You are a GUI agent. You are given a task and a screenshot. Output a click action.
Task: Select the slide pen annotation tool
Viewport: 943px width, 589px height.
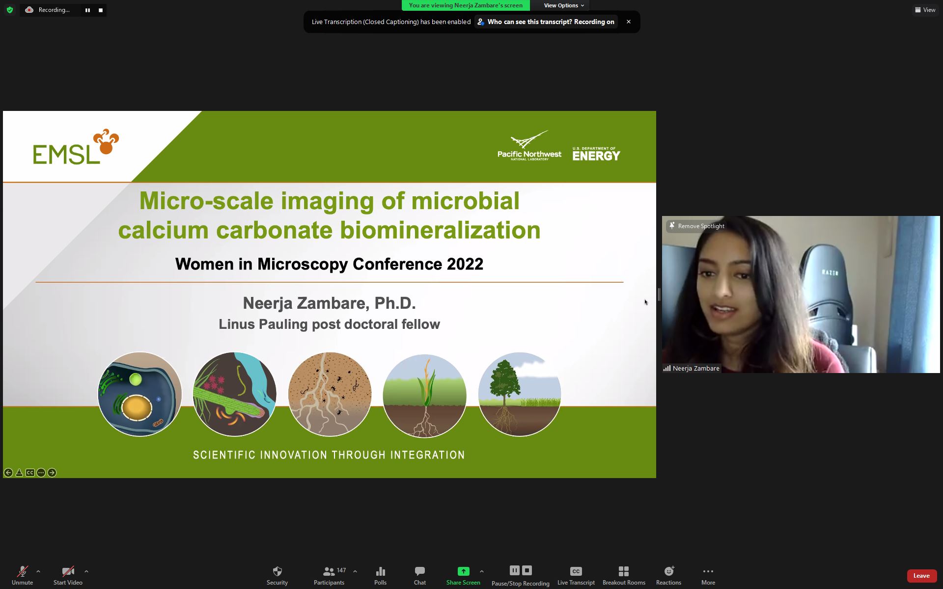click(19, 473)
